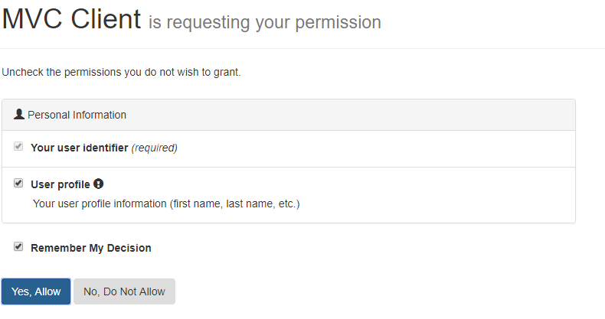Click the info icon next to User profile
605x319 pixels.
pos(98,184)
